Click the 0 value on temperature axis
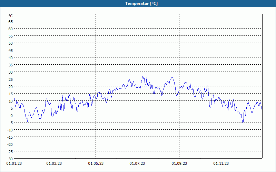This screenshot has width=276, height=172. [x=12, y=116]
